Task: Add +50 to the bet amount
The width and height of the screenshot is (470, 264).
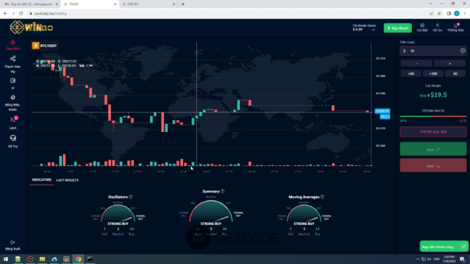Action: 411,74
